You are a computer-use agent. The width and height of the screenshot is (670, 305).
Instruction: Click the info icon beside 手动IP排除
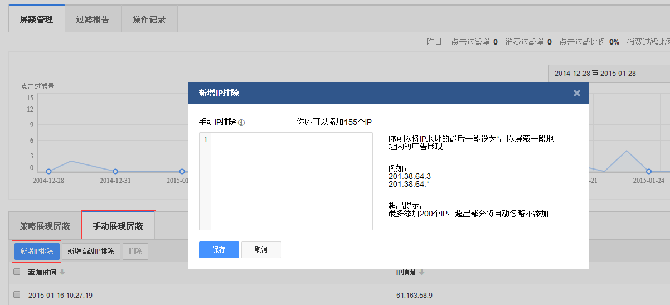[241, 123]
